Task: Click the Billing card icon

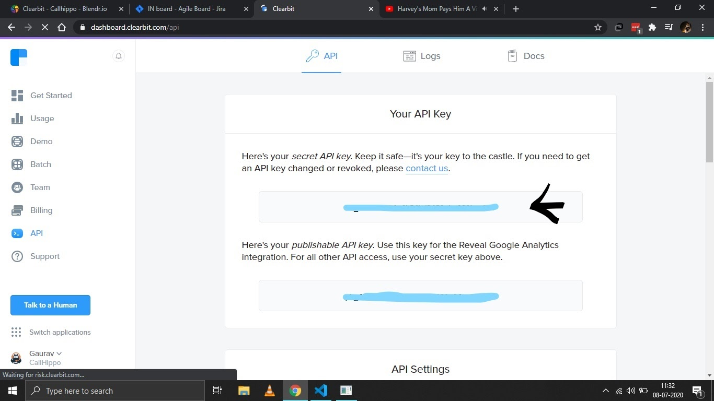Action: [17, 210]
